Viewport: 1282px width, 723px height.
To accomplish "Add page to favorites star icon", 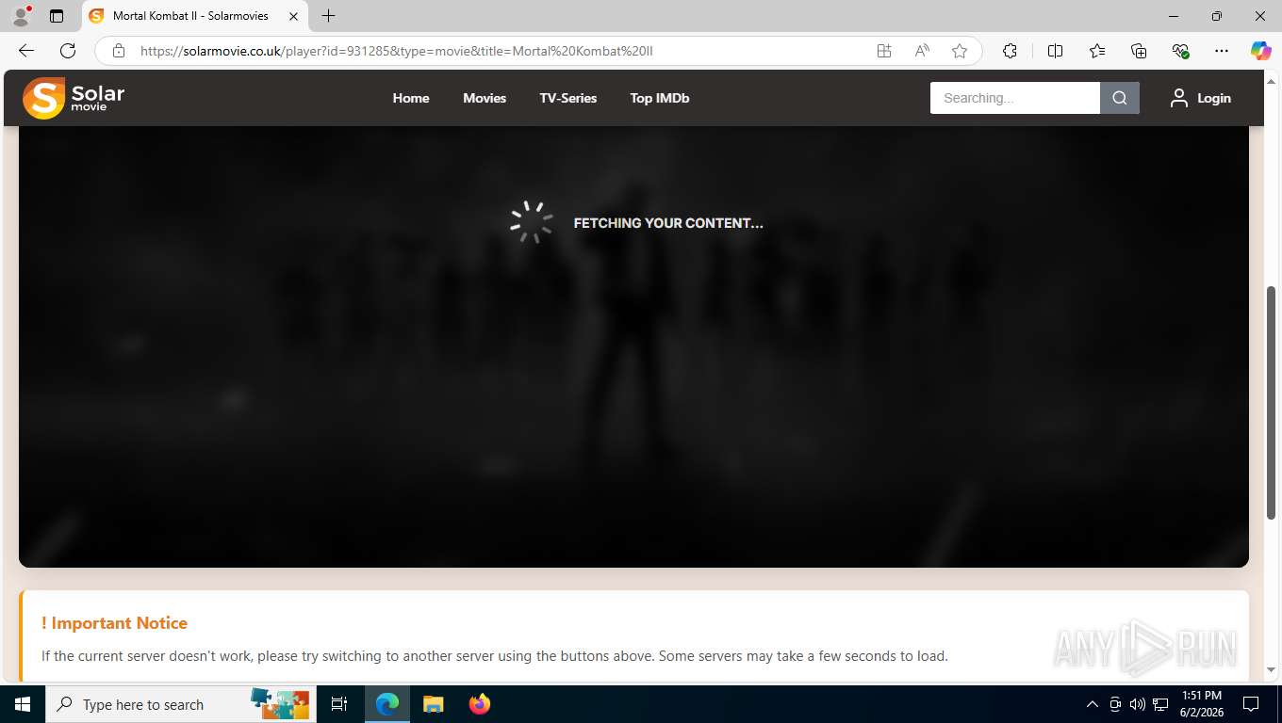I will (x=960, y=51).
